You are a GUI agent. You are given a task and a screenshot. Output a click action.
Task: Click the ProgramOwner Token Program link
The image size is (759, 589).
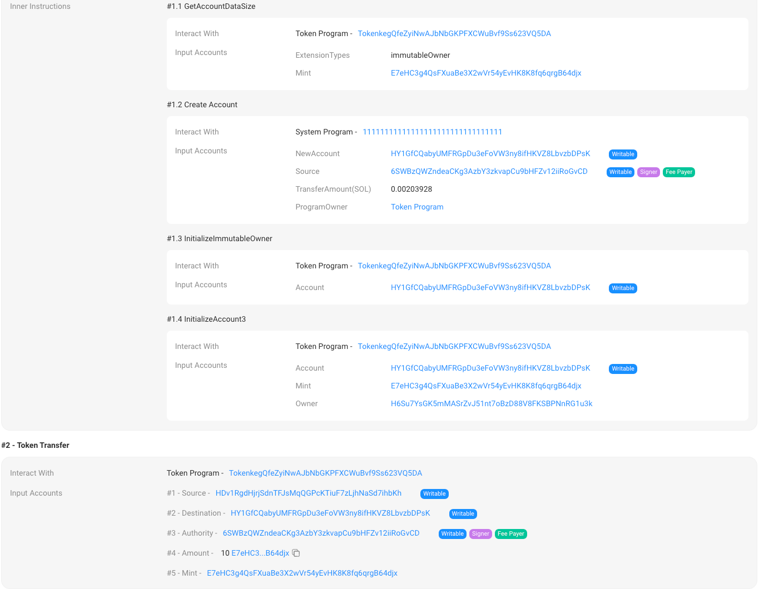point(416,207)
